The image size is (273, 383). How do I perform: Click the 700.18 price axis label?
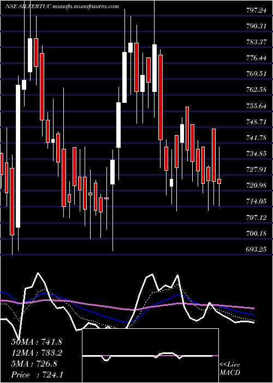(257, 234)
